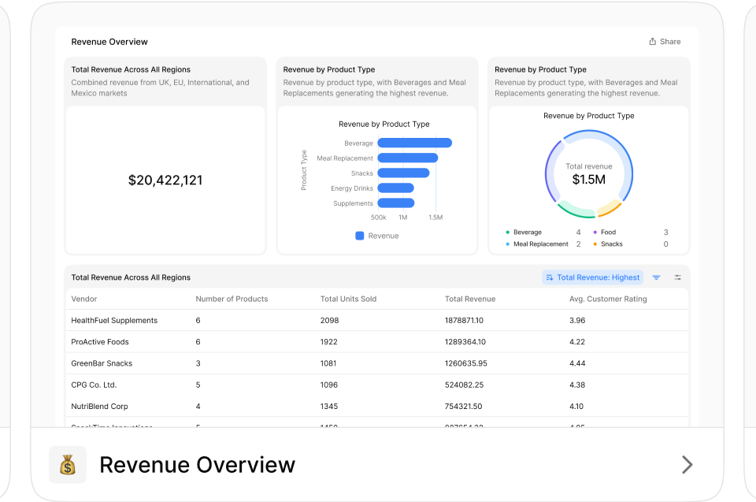Select the ProActive Foods row
The width and height of the screenshot is (756, 502).
(377, 342)
